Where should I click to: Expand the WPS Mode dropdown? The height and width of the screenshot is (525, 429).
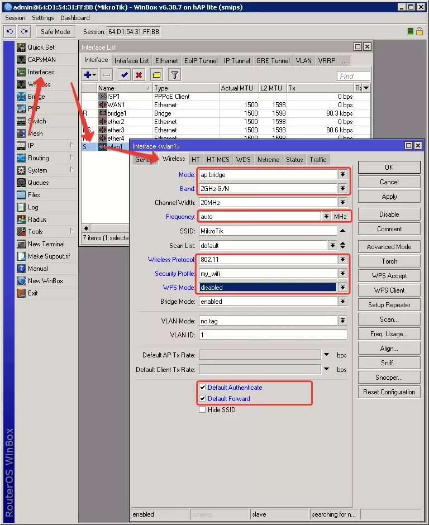(342, 287)
